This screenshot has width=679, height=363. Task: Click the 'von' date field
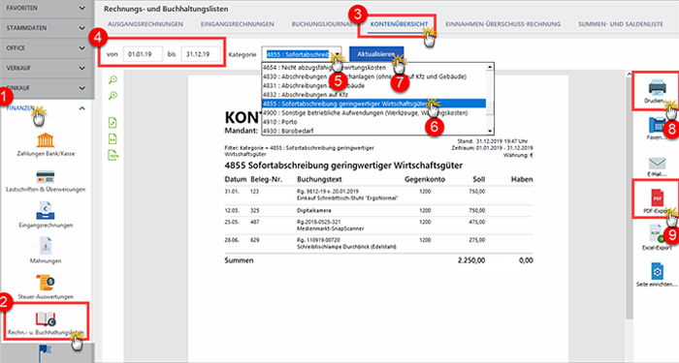tap(143, 54)
